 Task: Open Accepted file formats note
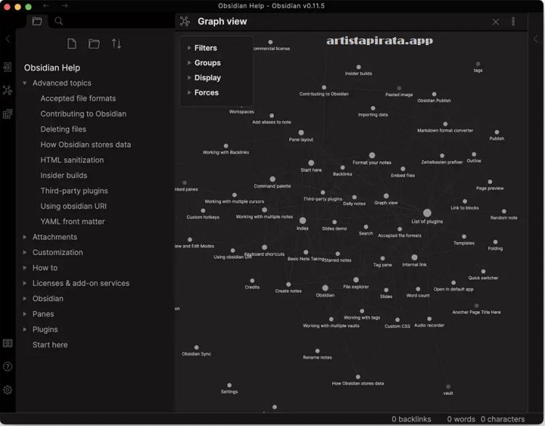[x=78, y=98]
